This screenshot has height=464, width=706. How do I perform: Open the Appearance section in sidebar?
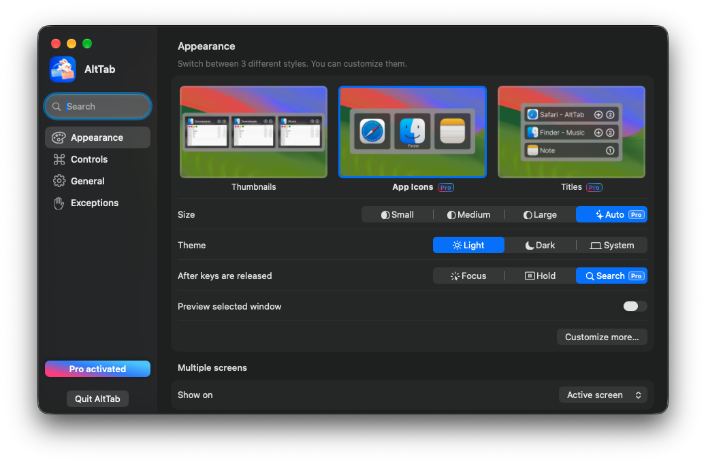click(x=98, y=137)
